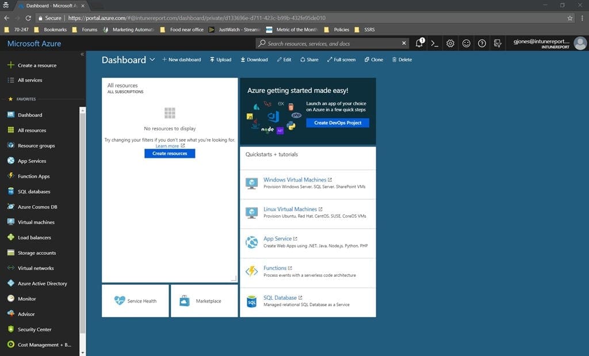589x356 pixels.
Task: Open All services in the sidebar
Action: (x=25, y=80)
